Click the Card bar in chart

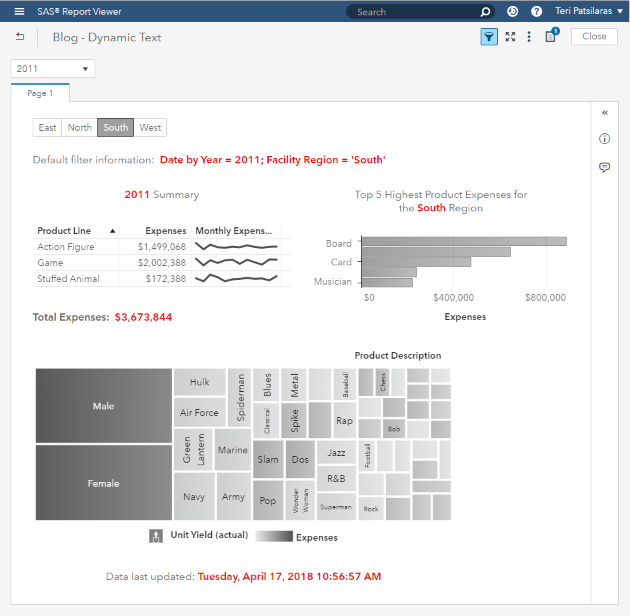point(416,262)
